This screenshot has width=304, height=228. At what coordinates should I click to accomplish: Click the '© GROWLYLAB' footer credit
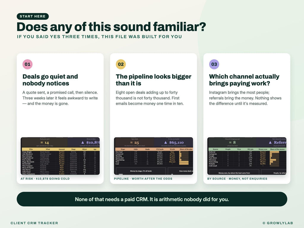[x=278, y=223]
